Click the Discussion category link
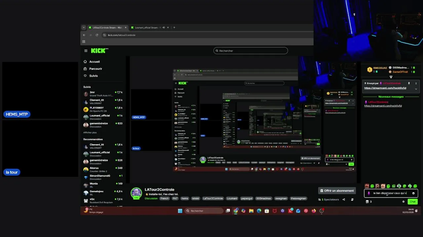 (151, 198)
